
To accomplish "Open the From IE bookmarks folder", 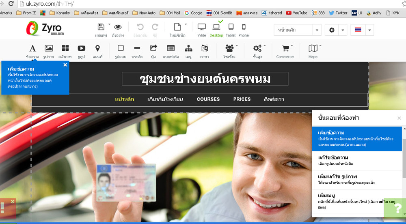I will (x=26, y=13).
